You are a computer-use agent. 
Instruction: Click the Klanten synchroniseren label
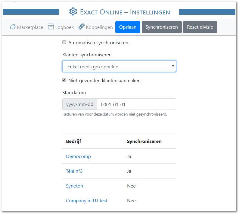click(87, 55)
